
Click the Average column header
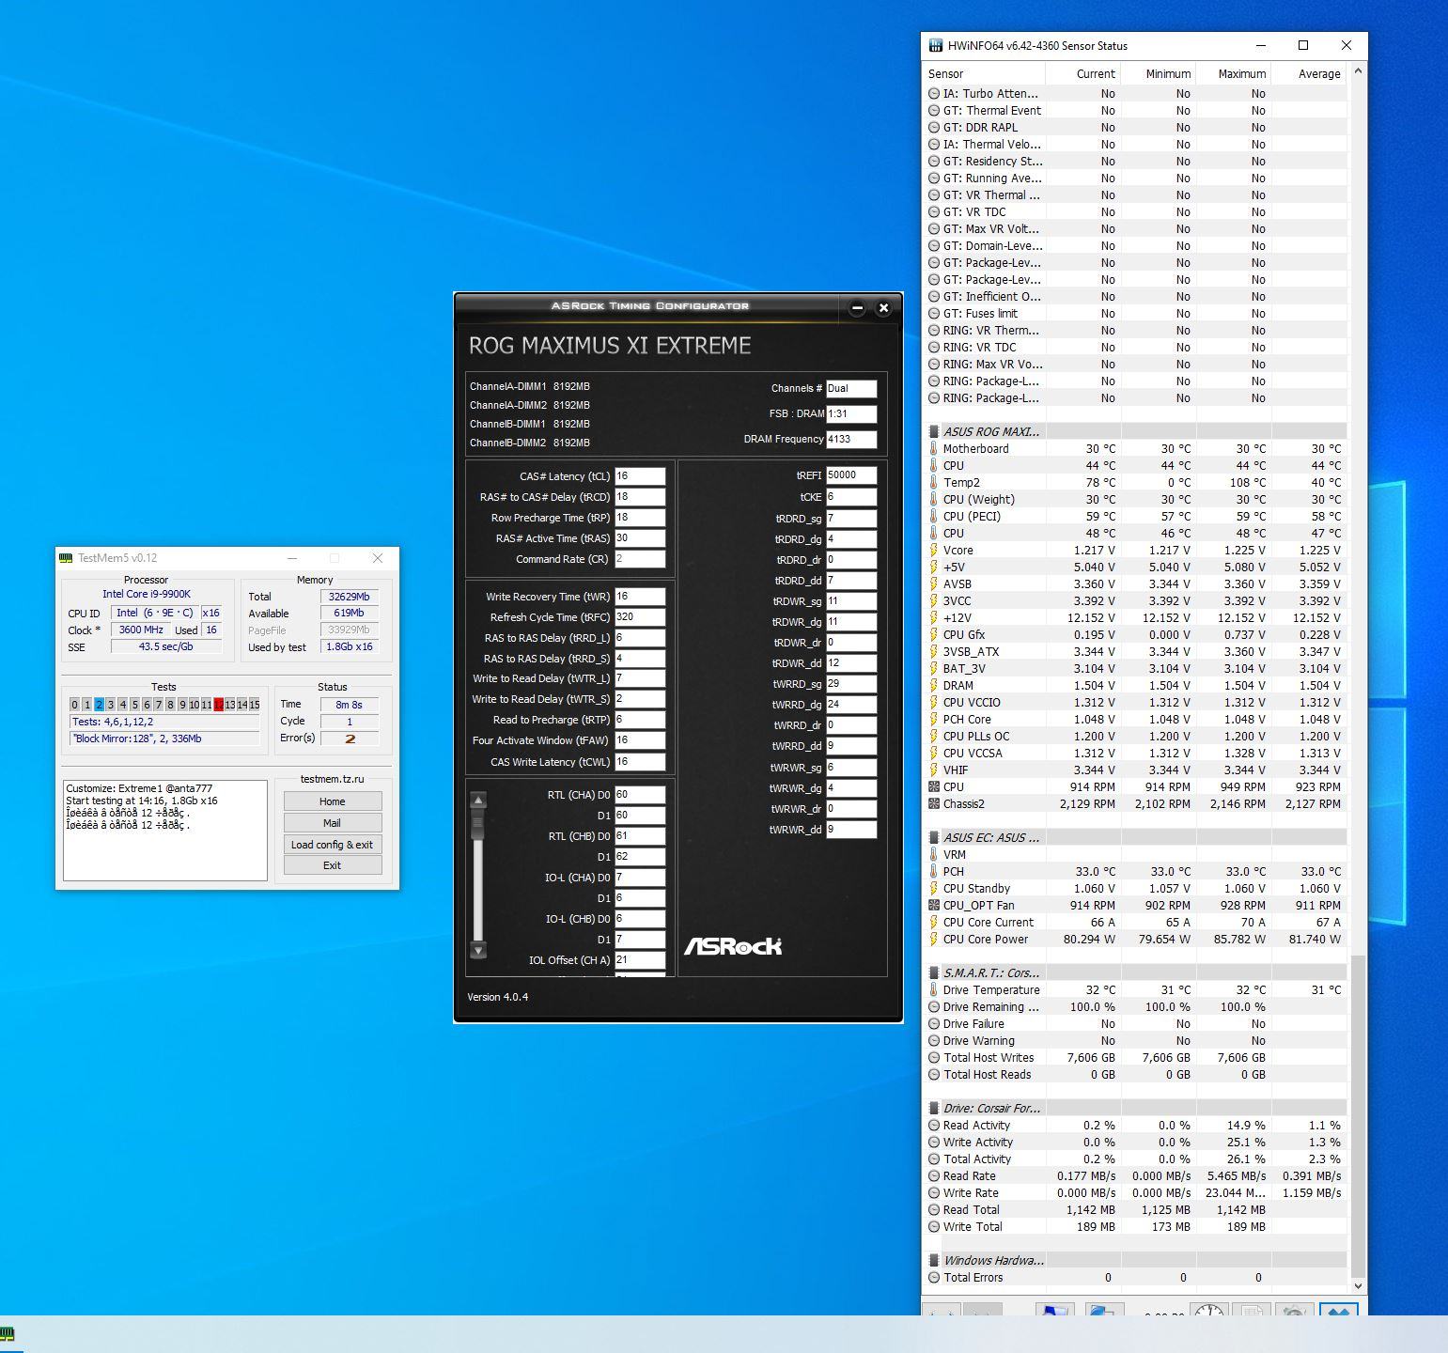click(x=1309, y=73)
